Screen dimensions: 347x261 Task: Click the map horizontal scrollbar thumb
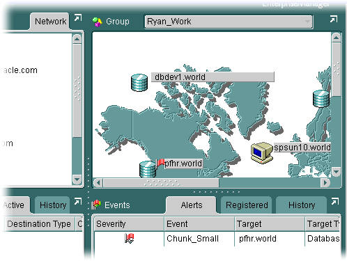161,183
